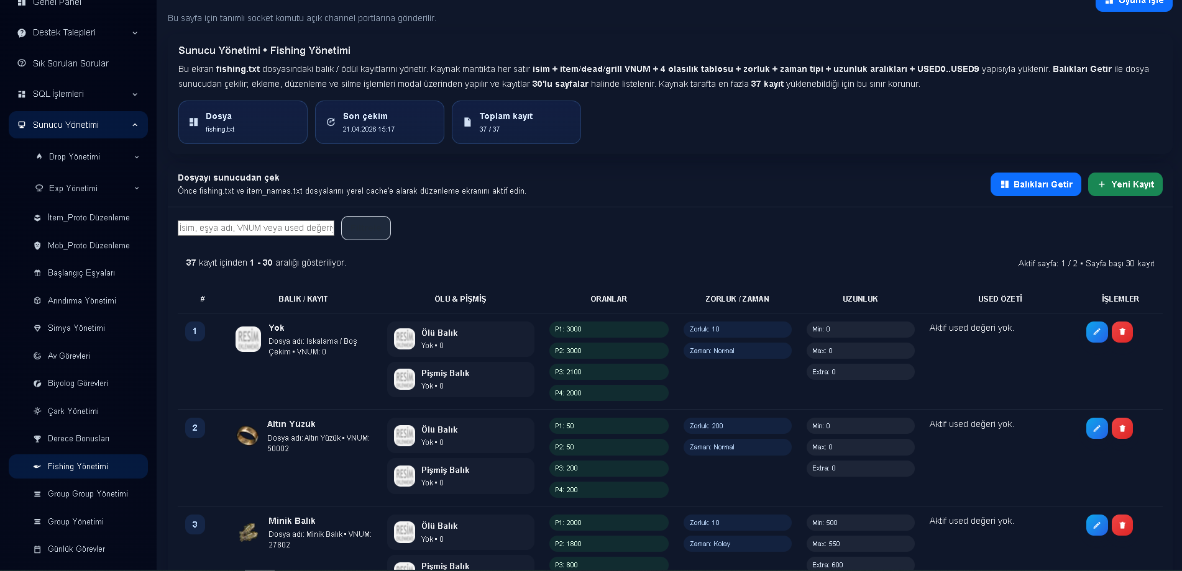The image size is (1182, 571).
Task: Click the Sık Sorulan Sorular help icon
Action: coord(22,63)
